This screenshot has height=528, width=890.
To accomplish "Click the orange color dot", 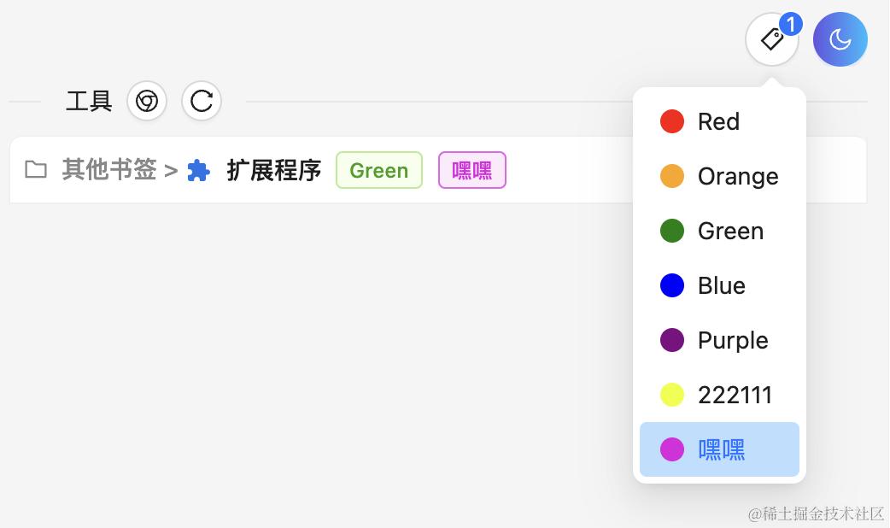I will [x=672, y=176].
